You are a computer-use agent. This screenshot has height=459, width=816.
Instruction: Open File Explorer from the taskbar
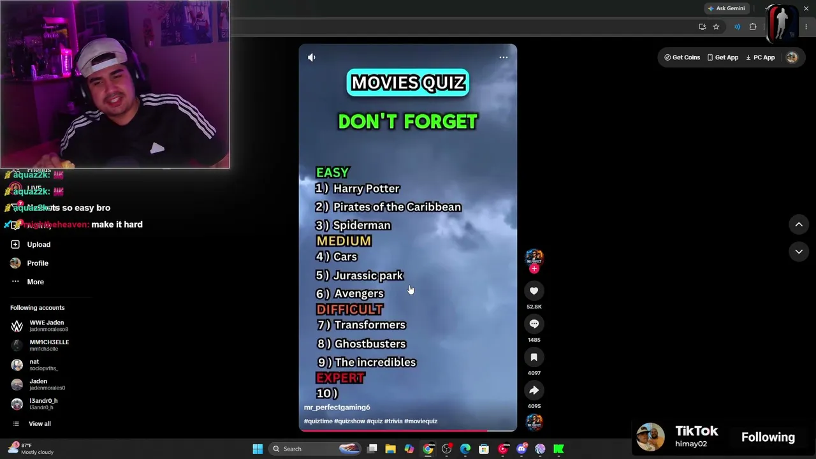point(391,449)
